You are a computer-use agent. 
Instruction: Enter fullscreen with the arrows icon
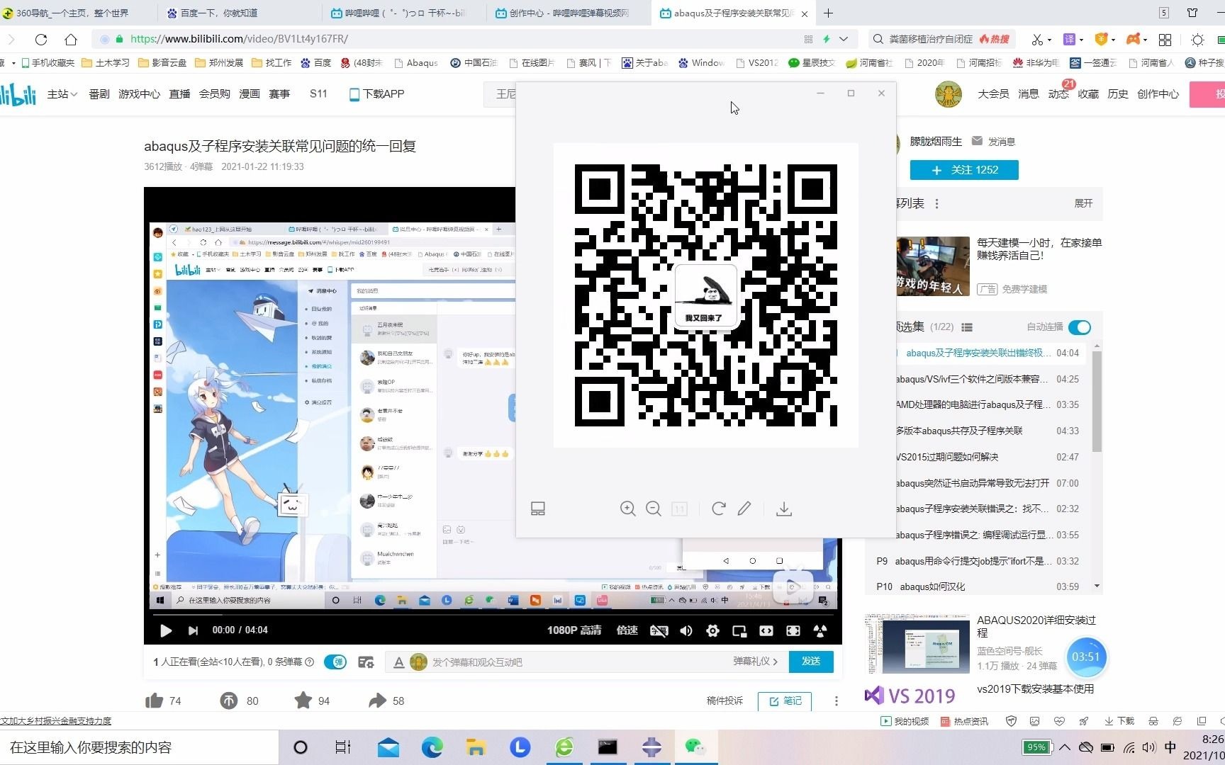point(820,630)
